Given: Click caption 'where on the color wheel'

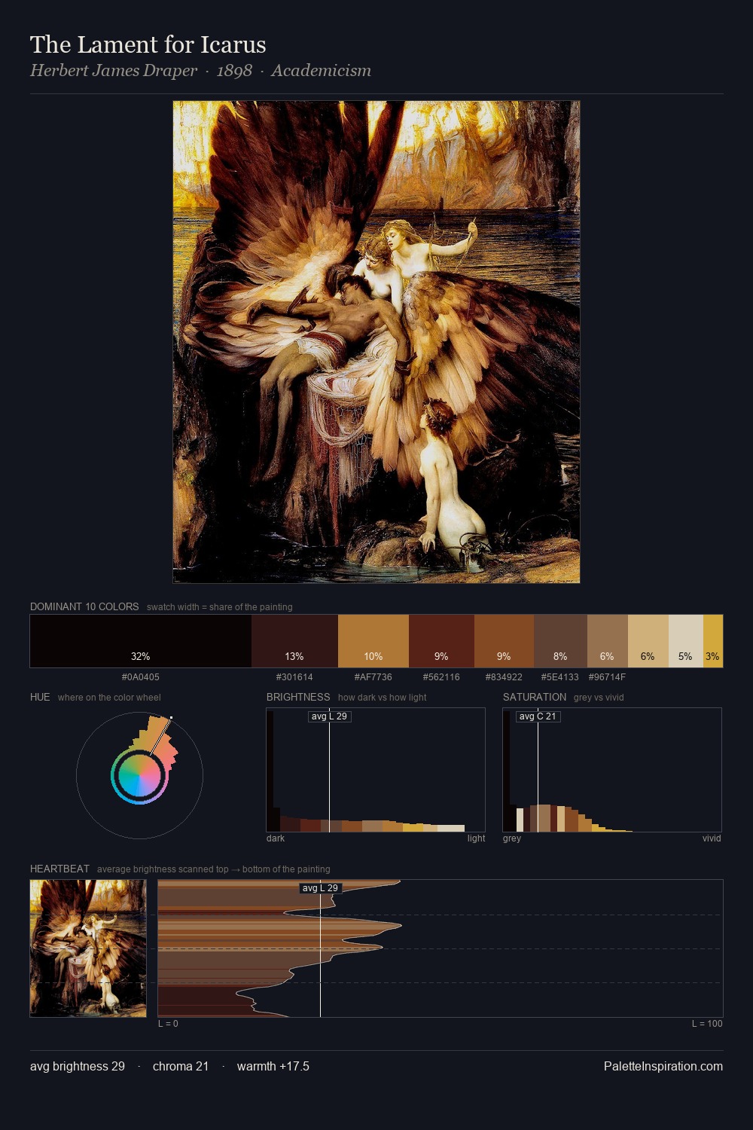Looking at the screenshot, I should (109, 697).
